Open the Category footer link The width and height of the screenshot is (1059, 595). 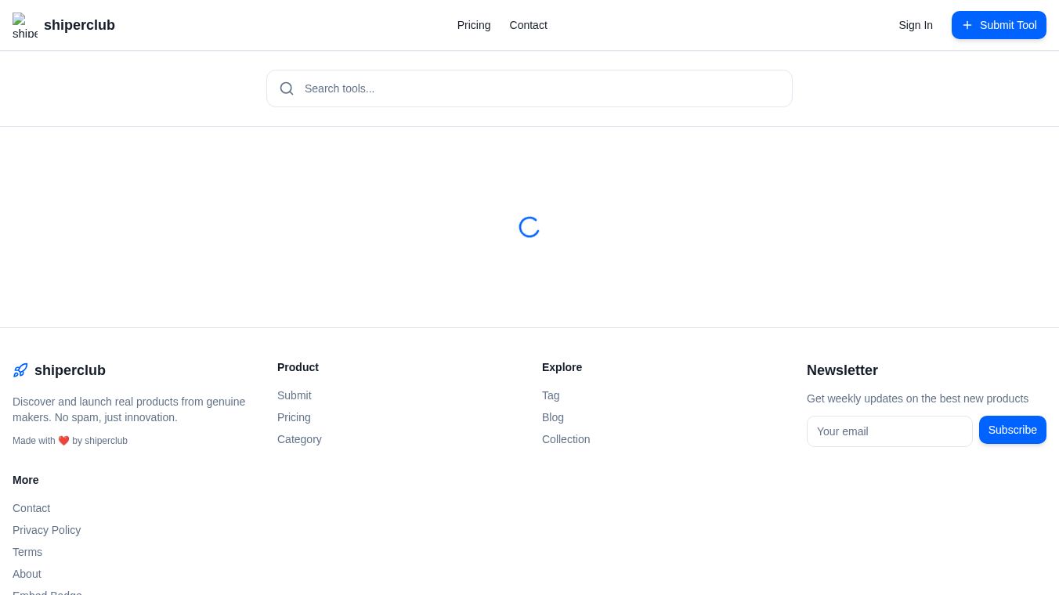point(299,439)
